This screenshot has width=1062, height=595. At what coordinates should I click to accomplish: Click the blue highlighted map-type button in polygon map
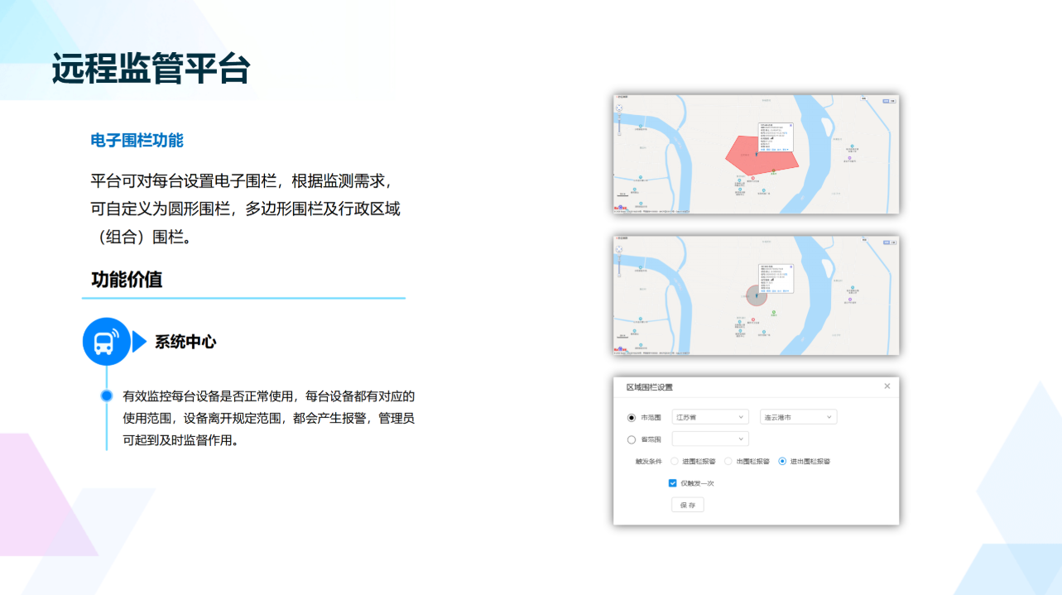point(886,101)
